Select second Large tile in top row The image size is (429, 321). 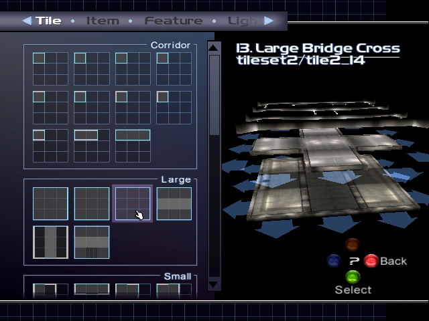(92, 203)
